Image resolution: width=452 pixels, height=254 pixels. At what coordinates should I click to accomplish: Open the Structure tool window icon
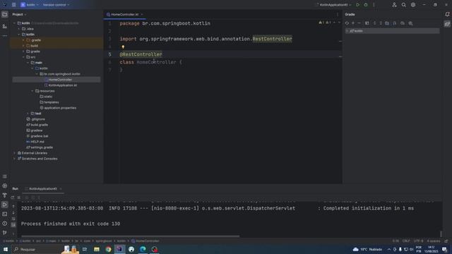point(5,26)
